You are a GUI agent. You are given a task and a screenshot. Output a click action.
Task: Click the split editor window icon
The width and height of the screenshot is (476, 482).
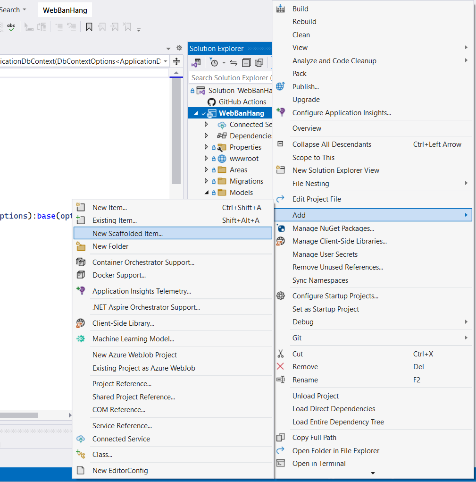point(176,61)
